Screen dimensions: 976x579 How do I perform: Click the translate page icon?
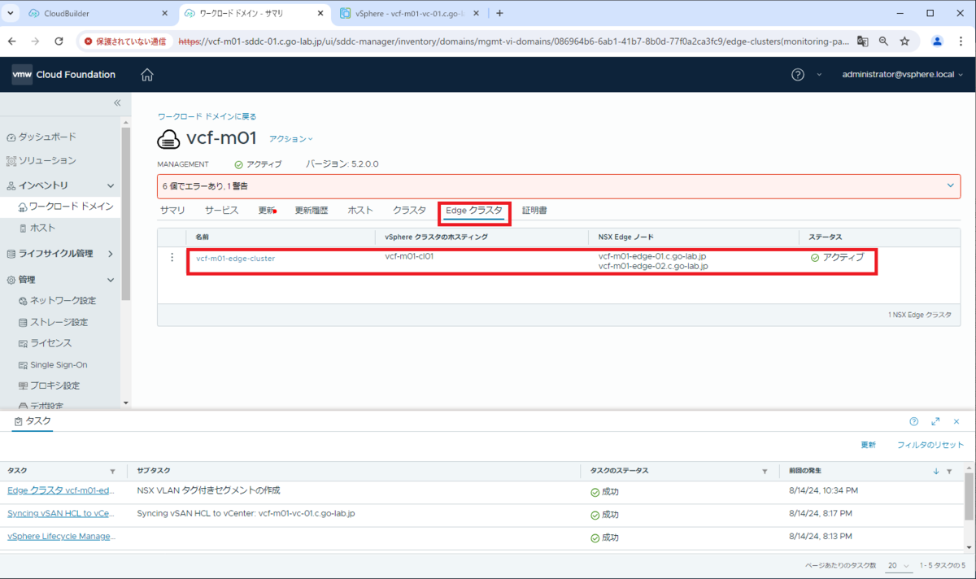point(862,41)
